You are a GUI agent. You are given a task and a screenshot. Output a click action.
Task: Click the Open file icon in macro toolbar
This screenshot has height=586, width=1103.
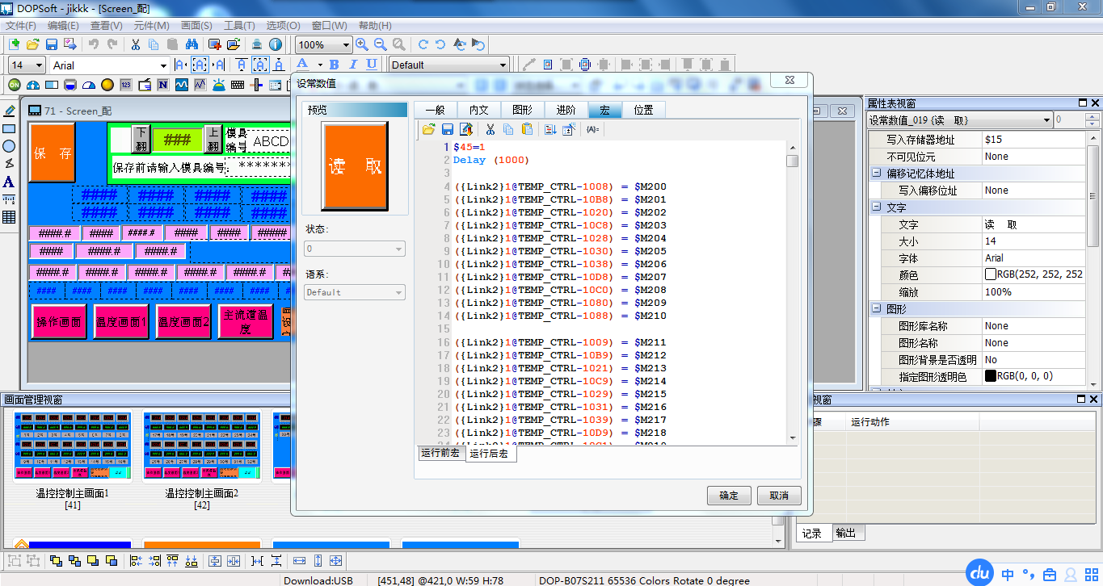tap(429, 129)
